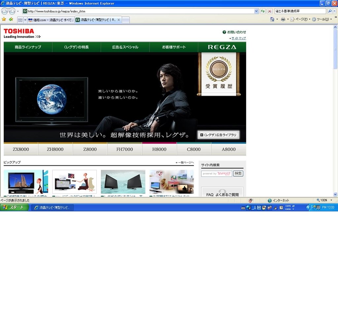
Task: Click the インターネット zone globe in status bar
Action: 269,200
